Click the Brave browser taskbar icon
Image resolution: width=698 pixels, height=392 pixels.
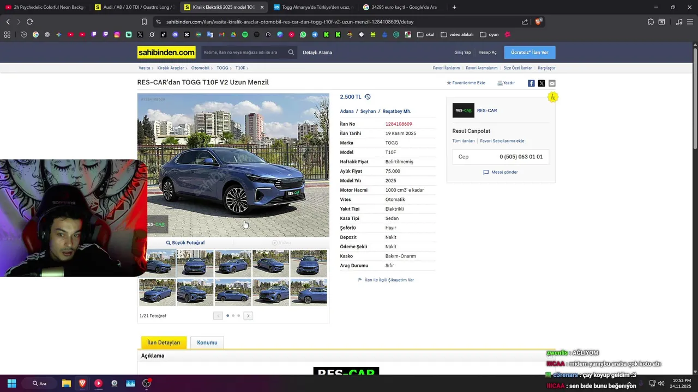(82, 383)
